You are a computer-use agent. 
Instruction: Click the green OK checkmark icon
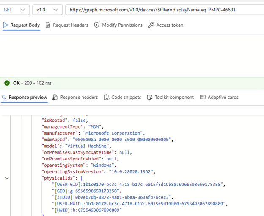7,83
